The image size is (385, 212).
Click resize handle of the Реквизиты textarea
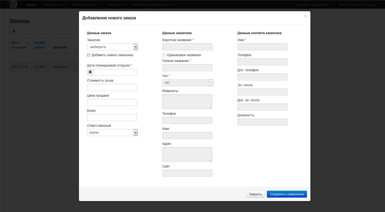pos(210,107)
